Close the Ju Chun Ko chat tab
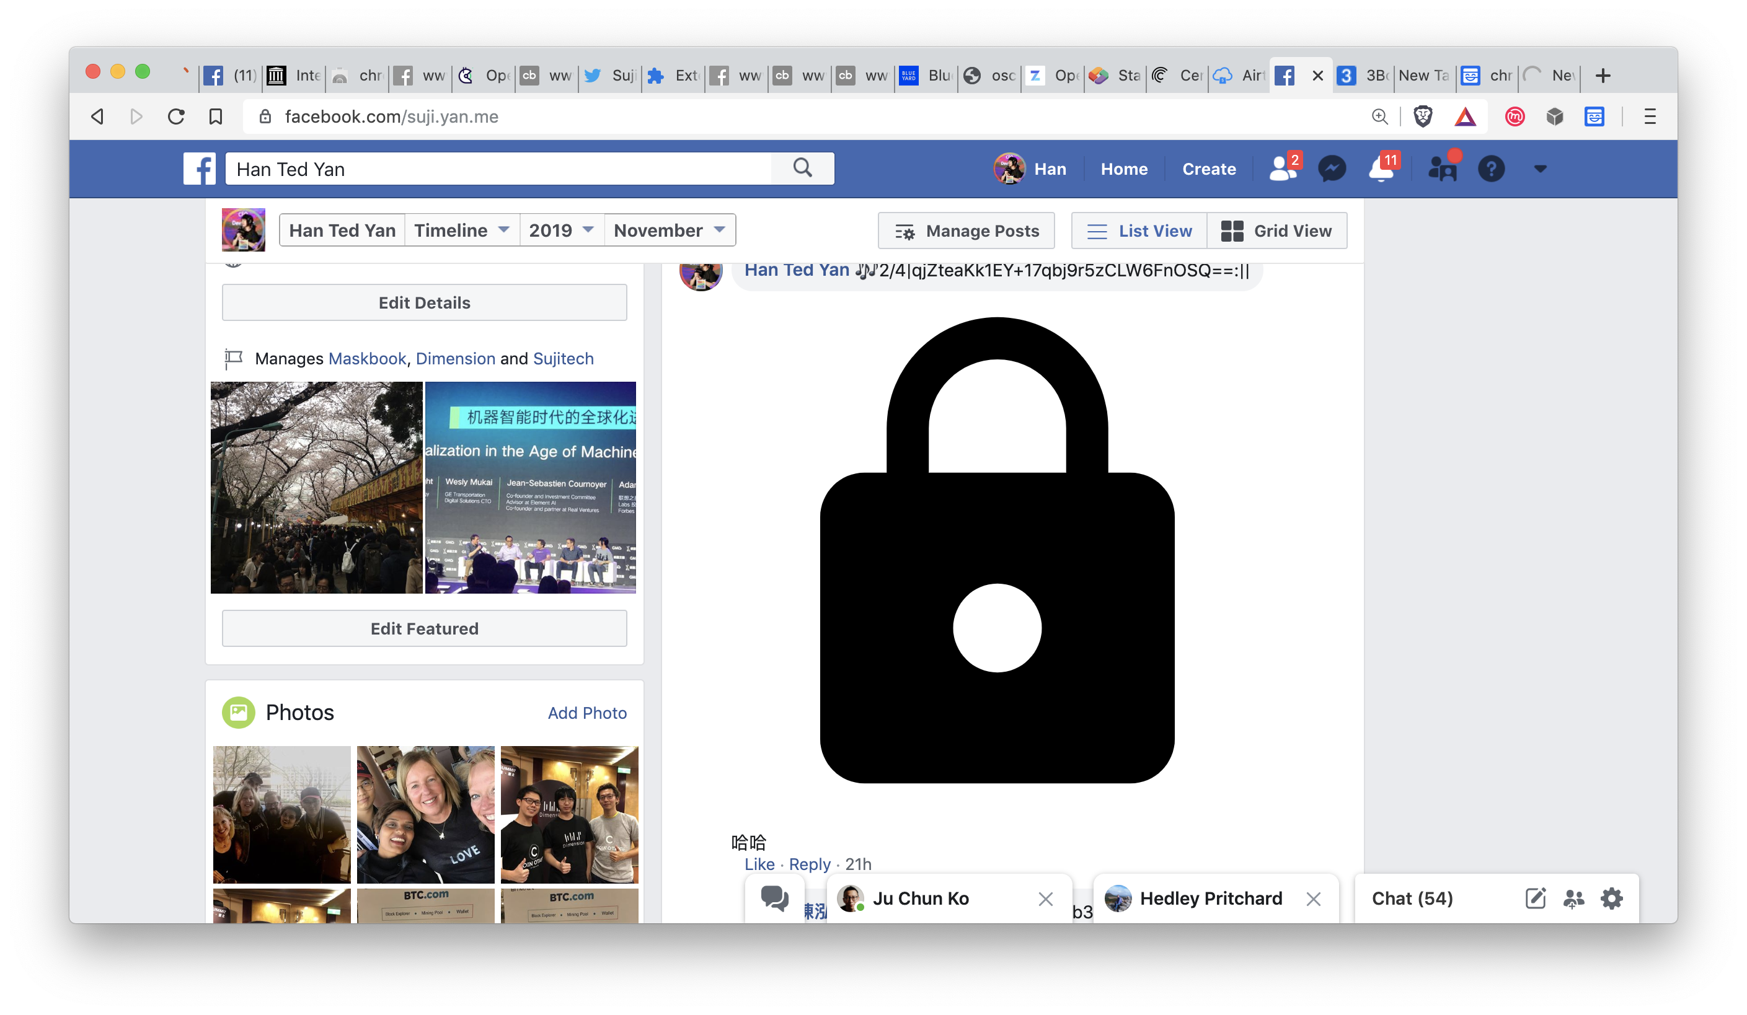The image size is (1747, 1015). (1045, 899)
